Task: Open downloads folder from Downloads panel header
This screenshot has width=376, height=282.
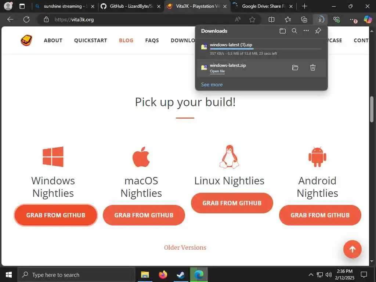Action: click(x=283, y=31)
